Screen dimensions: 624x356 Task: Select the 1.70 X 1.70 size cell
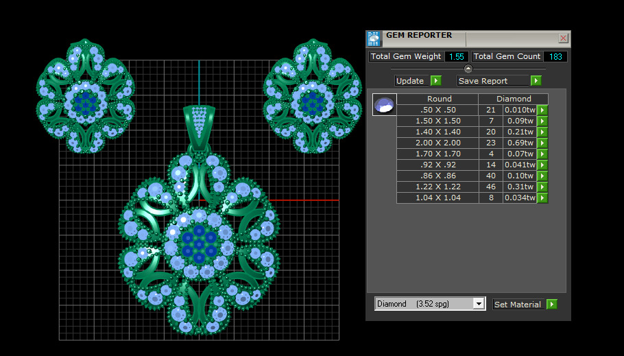(437, 154)
